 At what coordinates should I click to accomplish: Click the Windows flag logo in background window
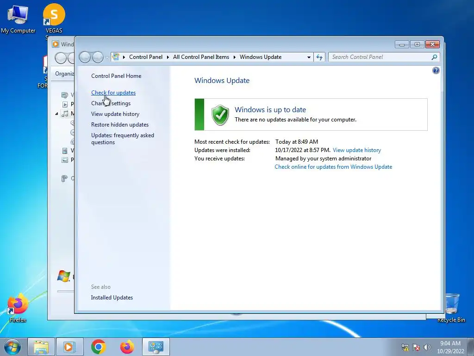63,276
